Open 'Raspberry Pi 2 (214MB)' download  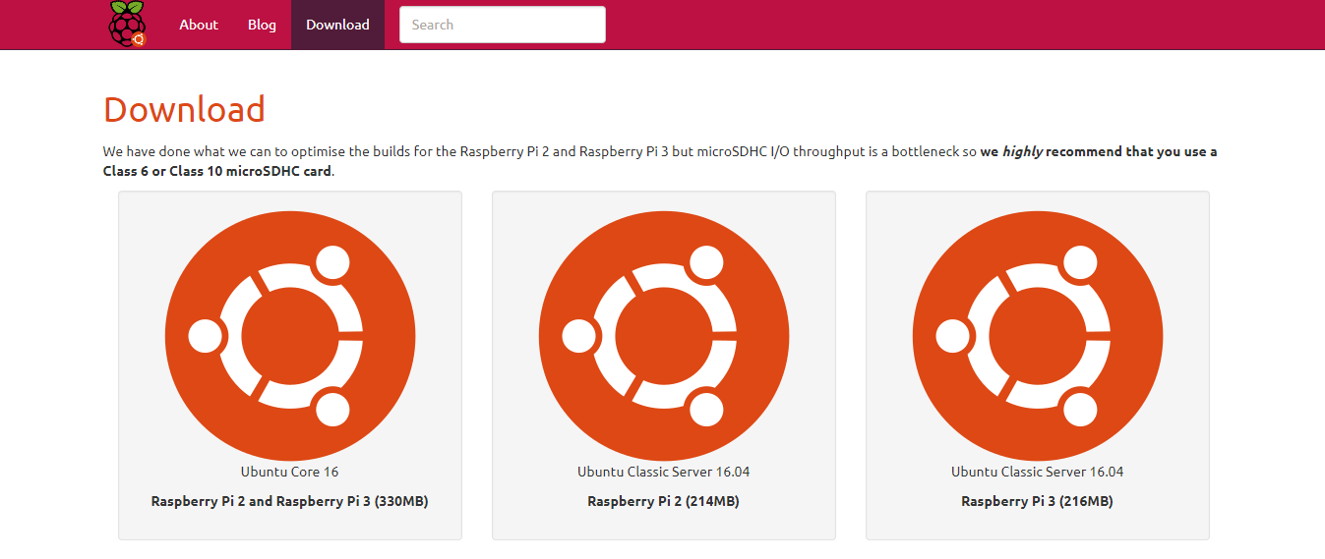point(664,501)
